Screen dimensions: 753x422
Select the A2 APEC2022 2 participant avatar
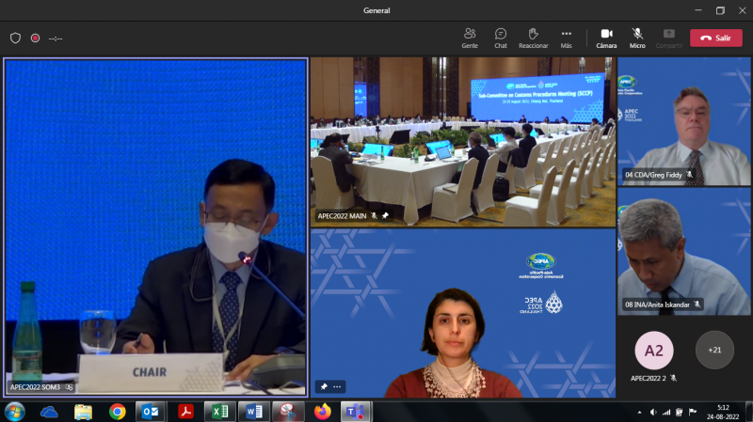(x=653, y=350)
